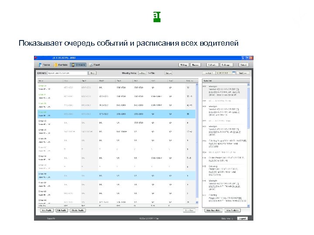
Task: Click the Refresh button in toolbar
Action: (244, 65)
